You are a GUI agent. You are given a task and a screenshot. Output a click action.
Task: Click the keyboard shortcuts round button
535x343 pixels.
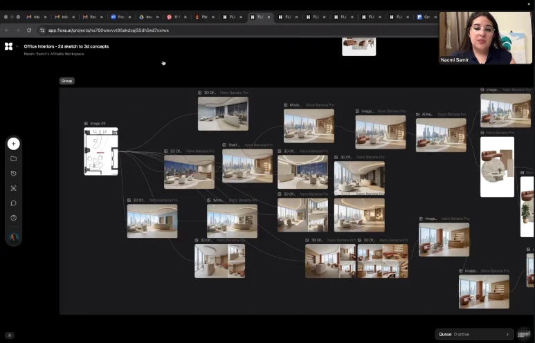coord(524,334)
